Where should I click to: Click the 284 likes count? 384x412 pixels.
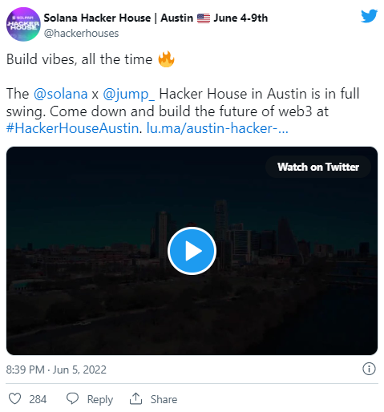pos(38,399)
